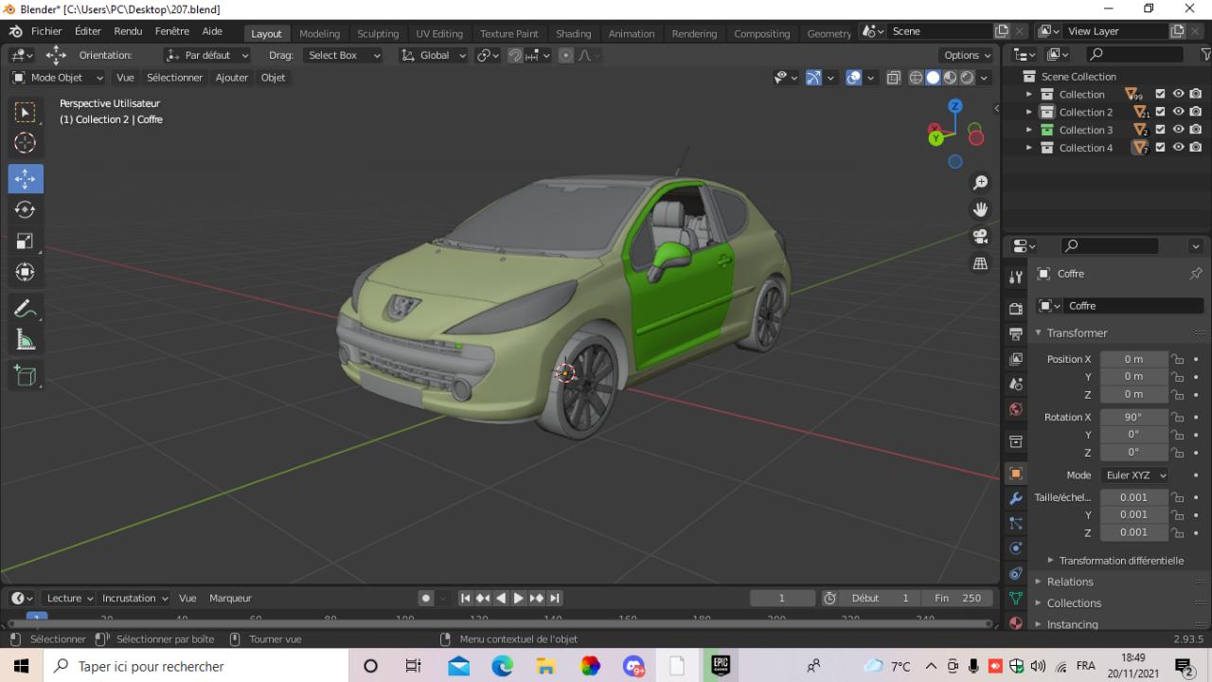Click the viewport pan hand icon

pos(981,209)
